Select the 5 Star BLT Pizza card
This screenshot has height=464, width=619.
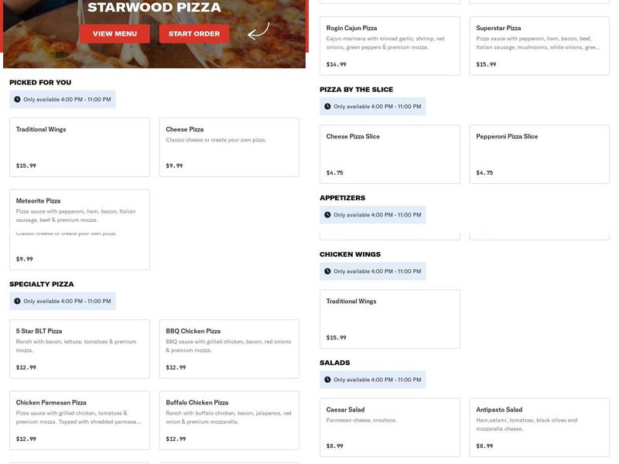coord(77,348)
